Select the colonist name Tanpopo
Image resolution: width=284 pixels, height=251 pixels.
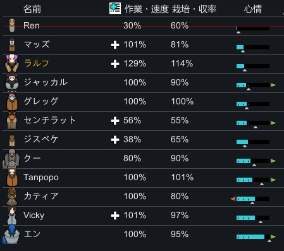pos(41,178)
